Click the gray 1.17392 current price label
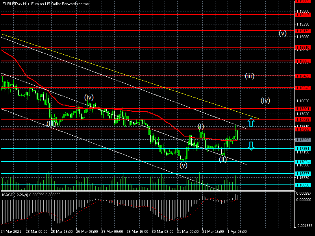Screen dimensions: 315x236 303,140
